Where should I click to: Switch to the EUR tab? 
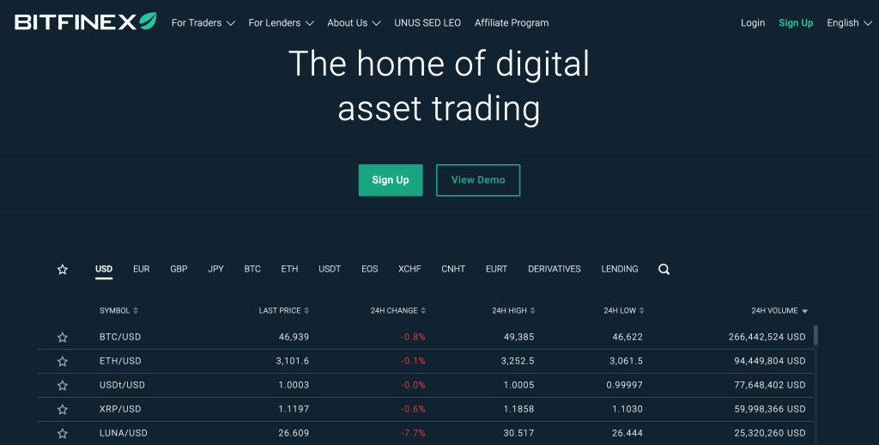[x=142, y=269]
